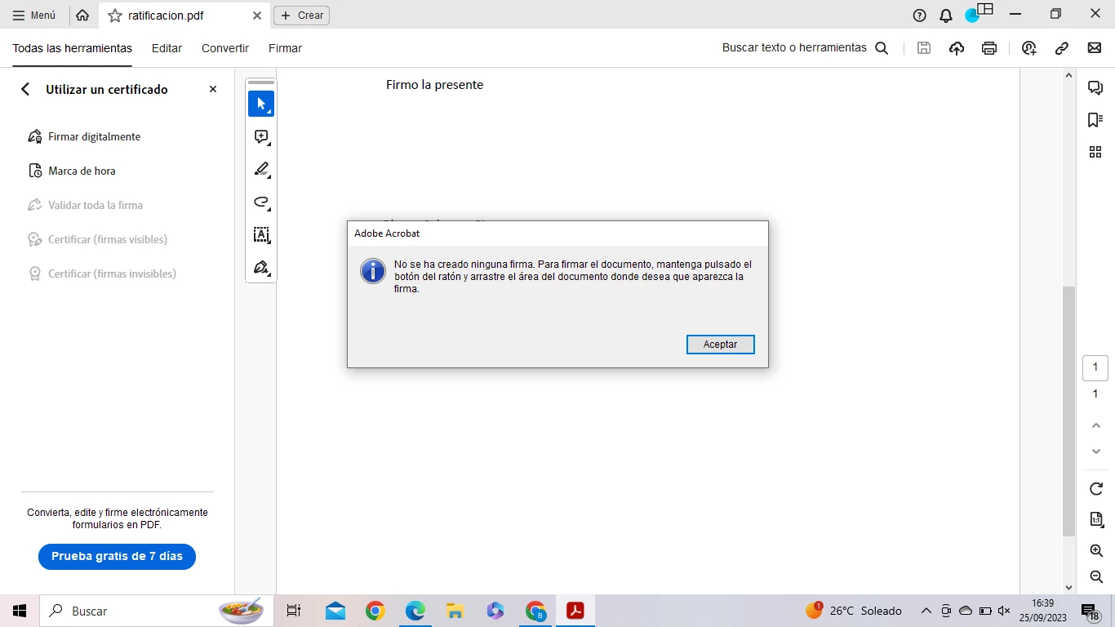
Task: Open the bookmarks panel icon
Action: pos(1095,120)
